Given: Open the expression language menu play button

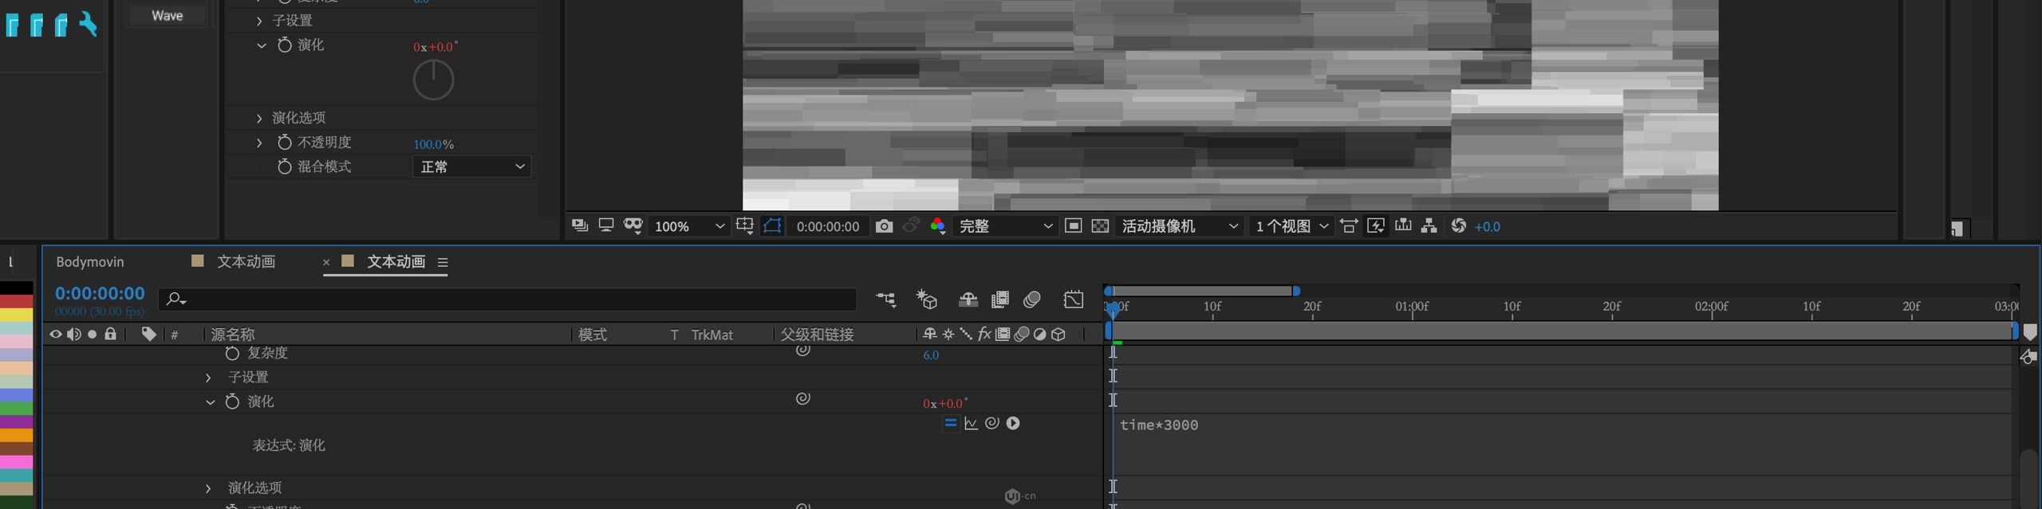Looking at the screenshot, I should pyautogui.click(x=1013, y=423).
